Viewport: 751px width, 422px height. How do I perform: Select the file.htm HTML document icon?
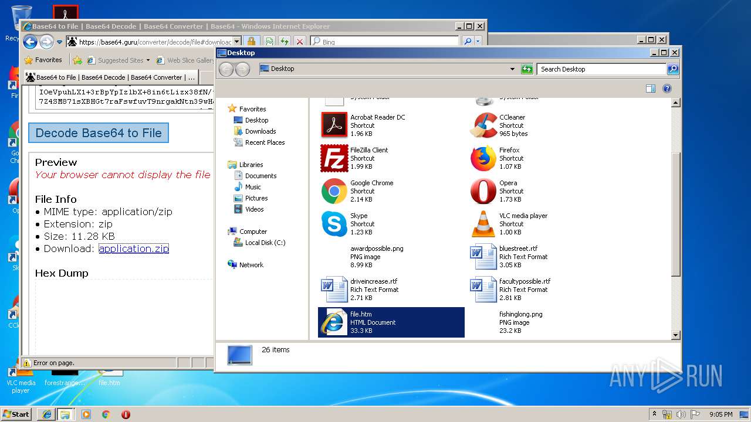(x=334, y=322)
